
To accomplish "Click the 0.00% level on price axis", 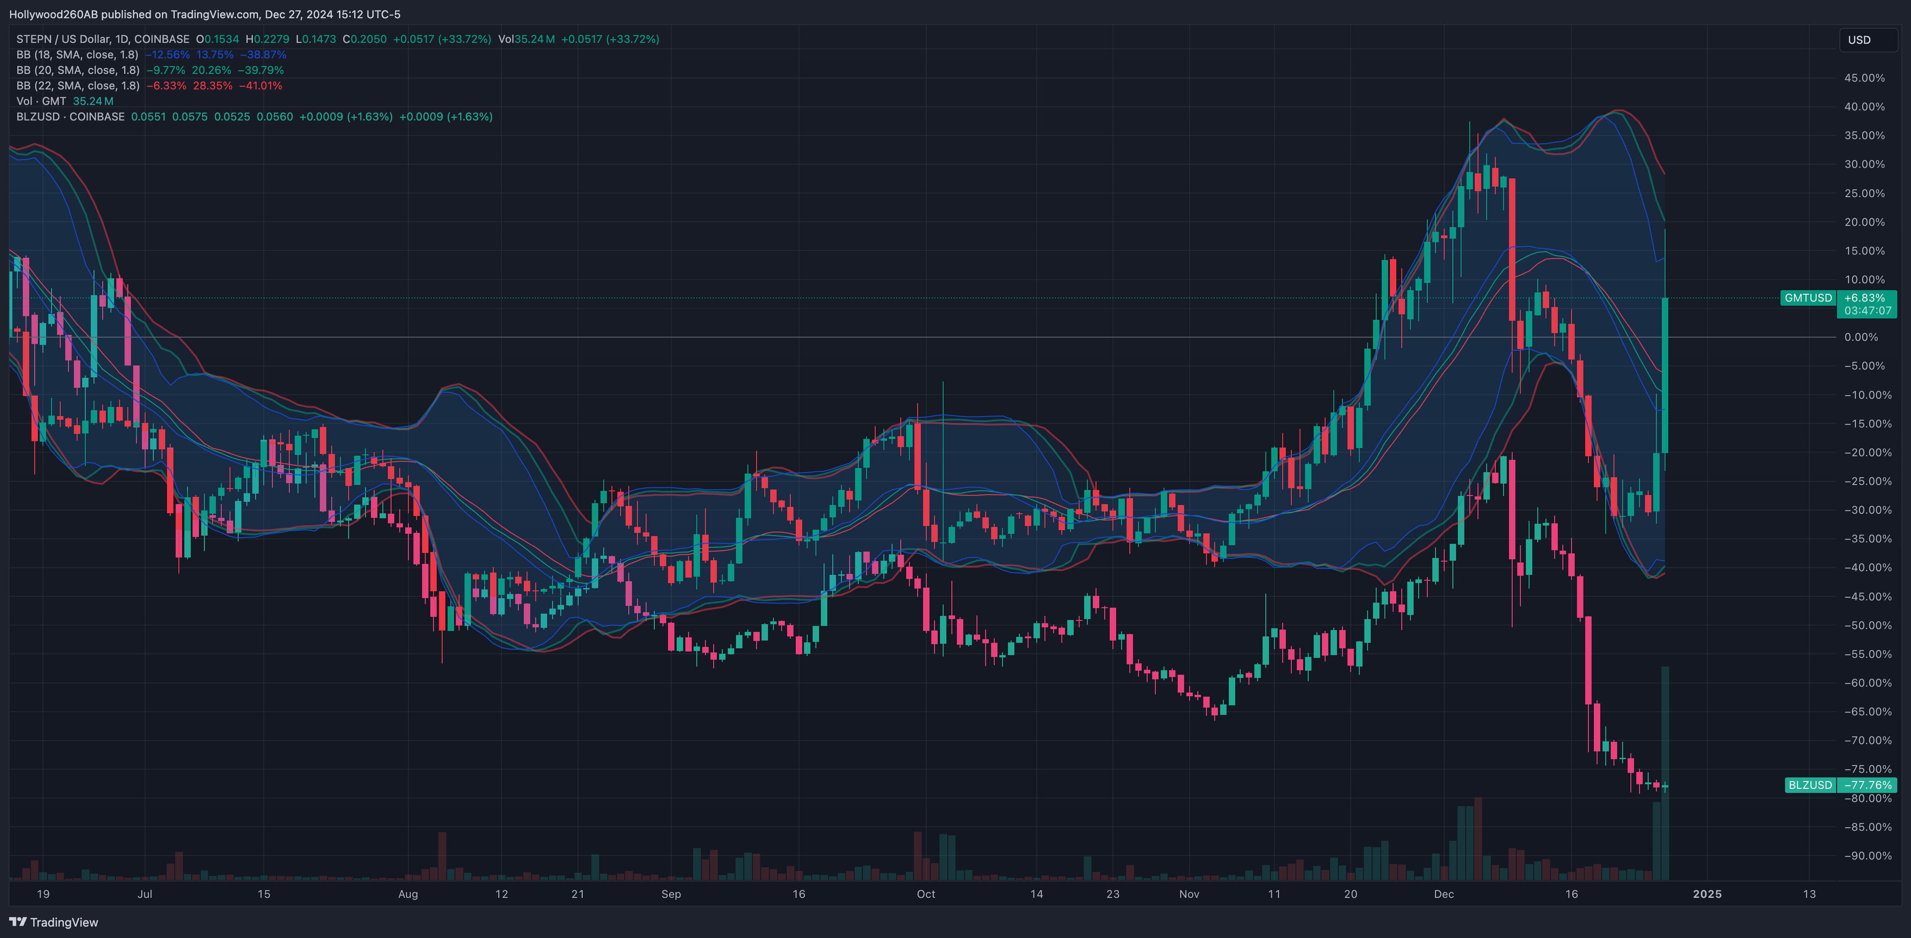I will pyautogui.click(x=1861, y=338).
